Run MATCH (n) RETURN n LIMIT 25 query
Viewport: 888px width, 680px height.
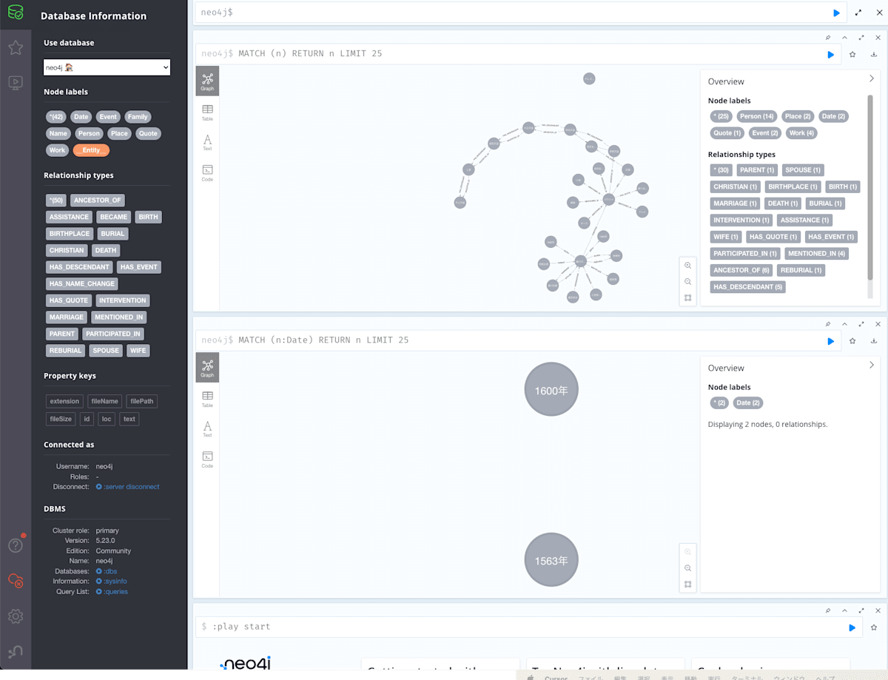coord(830,54)
